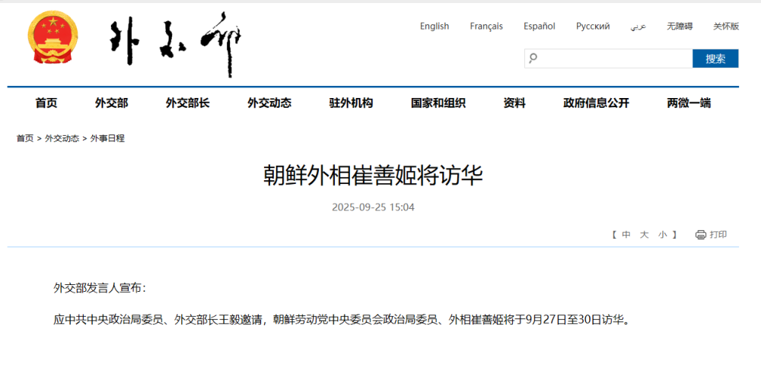Click the magnifier icon in search box
The height and width of the screenshot is (380, 761).
pos(533,59)
